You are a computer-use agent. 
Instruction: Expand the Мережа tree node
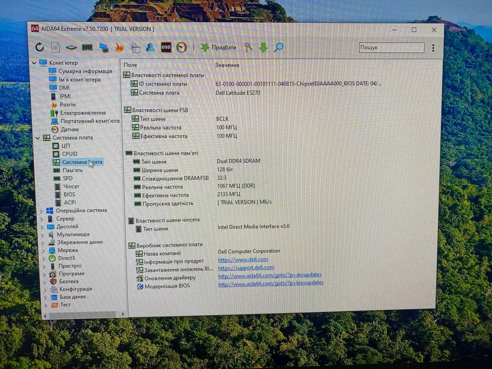pos(43,251)
